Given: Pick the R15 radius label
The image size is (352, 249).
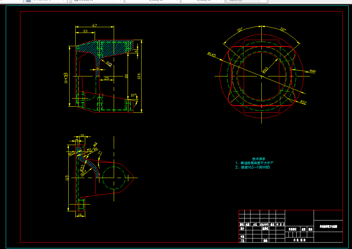Looking at the screenshot, I should coord(72,154).
